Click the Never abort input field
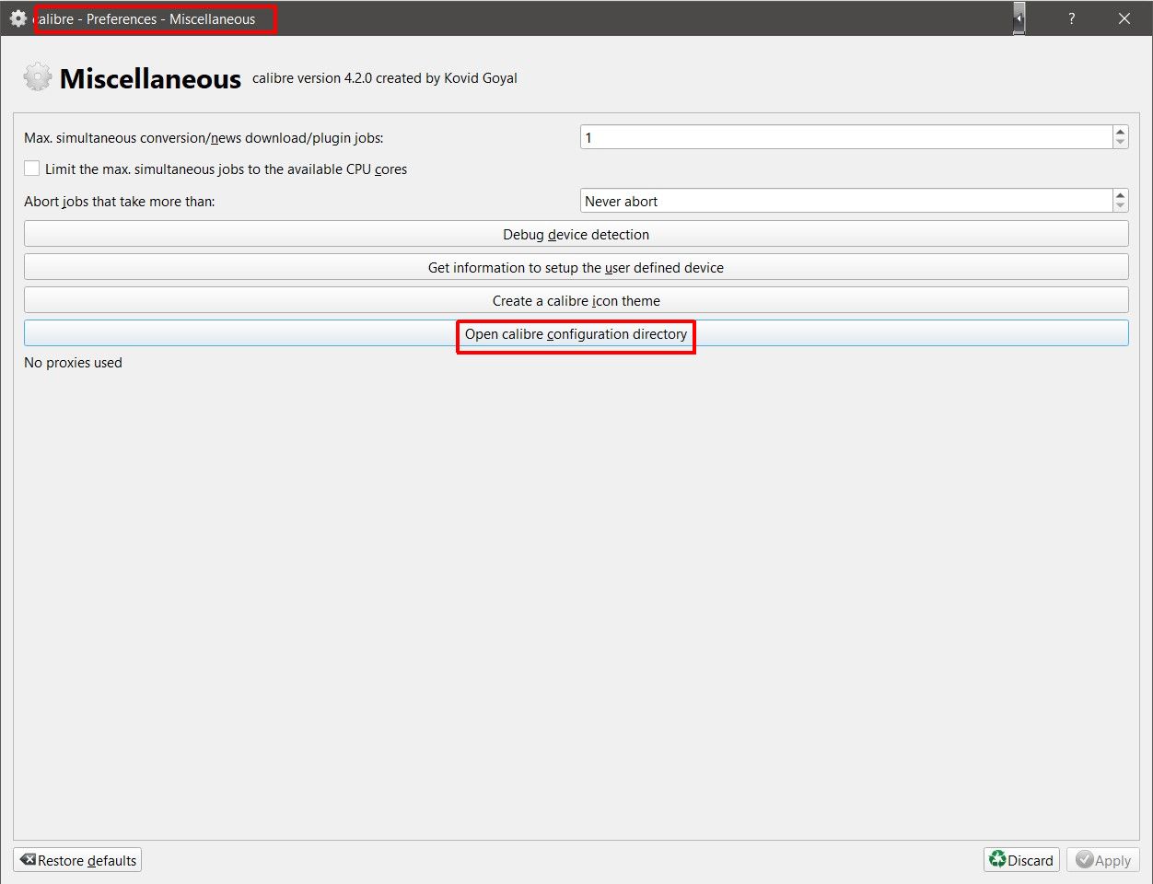The width and height of the screenshot is (1153, 884). coord(846,201)
